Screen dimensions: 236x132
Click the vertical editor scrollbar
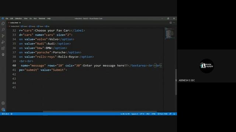point(176,82)
